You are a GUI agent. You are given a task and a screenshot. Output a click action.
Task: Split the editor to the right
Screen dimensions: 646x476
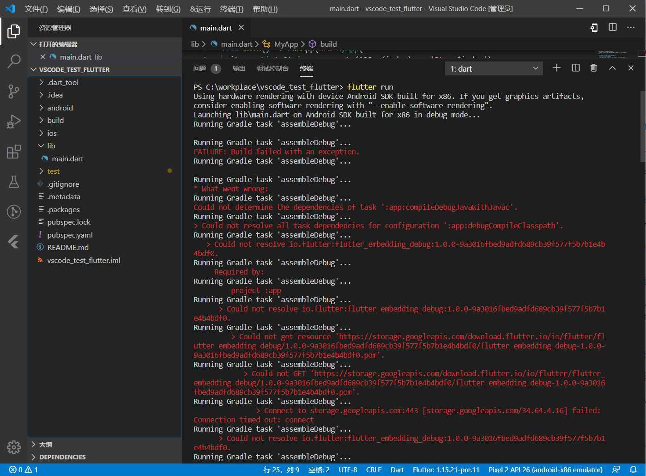coord(613,28)
